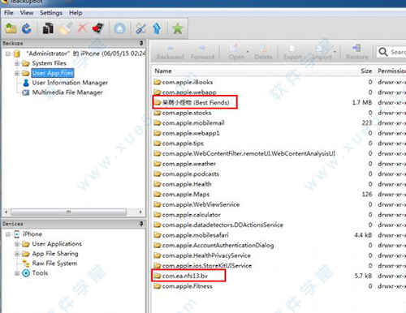Expand the System Files tree node

[x=17, y=63]
